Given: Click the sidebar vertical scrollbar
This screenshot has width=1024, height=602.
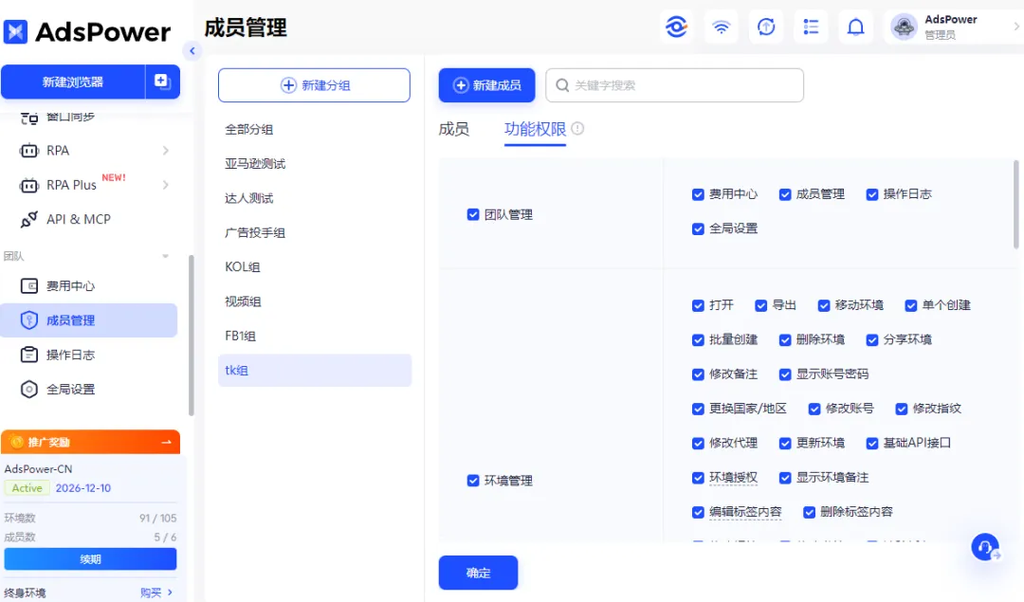Looking at the screenshot, I should [191, 335].
